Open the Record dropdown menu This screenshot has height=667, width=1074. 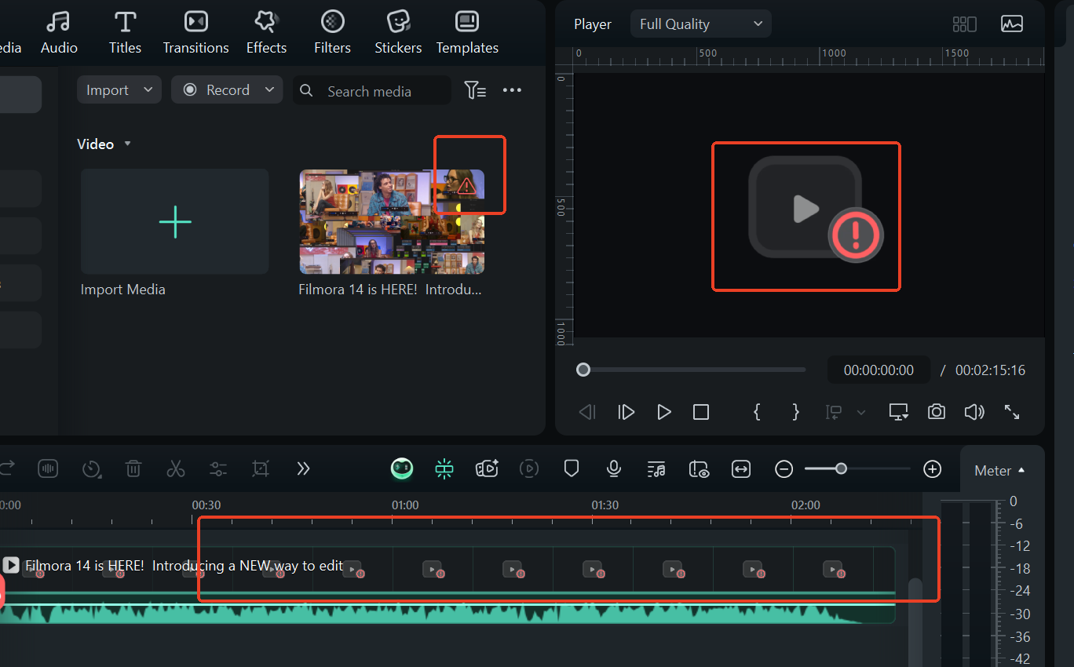pyautogui.click(x=227, y=90)
